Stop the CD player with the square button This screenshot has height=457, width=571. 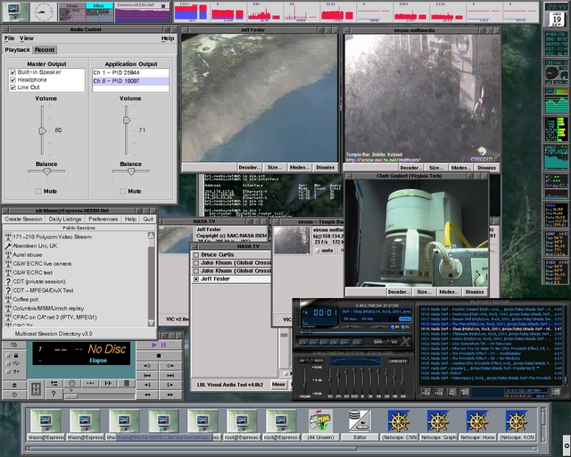pyautogui.click(x=159, y=355)
